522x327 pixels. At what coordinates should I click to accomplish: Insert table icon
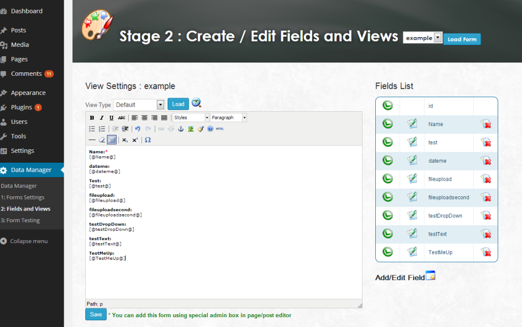point(112,140)
